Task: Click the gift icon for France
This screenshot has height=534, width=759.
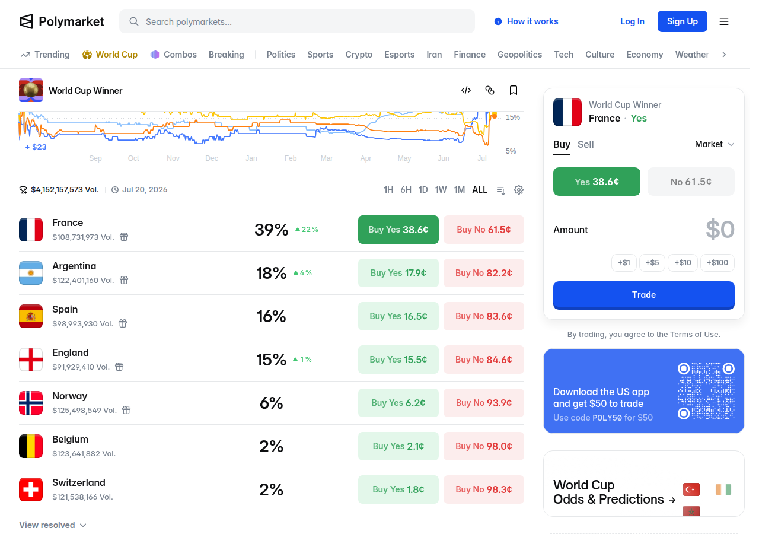Action: click(124, 237)
